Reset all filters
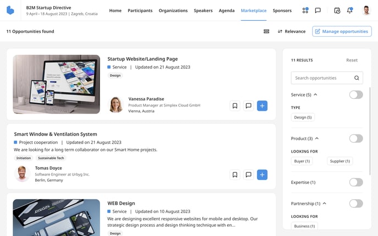This screenshot has width=378, height=236. pyautogui.click(x=352, y=60)
